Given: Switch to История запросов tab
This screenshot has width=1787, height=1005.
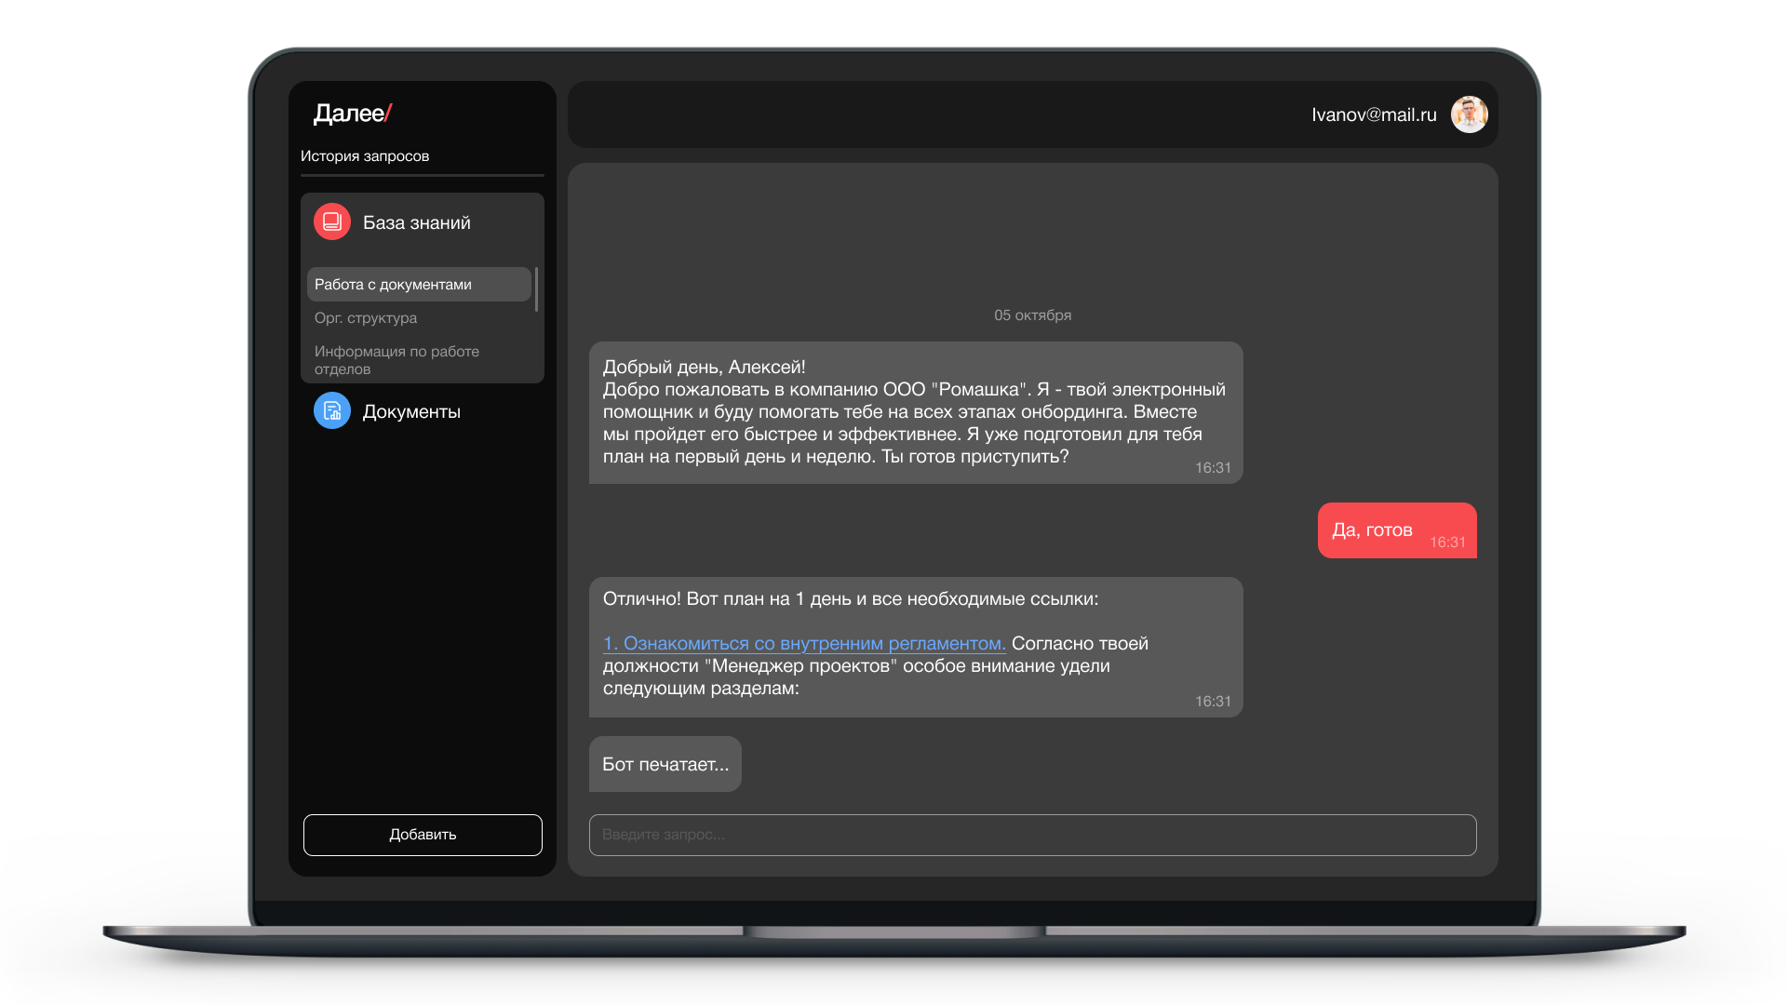Looking at the screenshot, I should point(365,155).
